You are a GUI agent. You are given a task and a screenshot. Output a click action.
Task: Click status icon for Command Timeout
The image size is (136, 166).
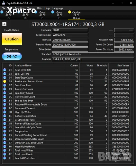4,108
